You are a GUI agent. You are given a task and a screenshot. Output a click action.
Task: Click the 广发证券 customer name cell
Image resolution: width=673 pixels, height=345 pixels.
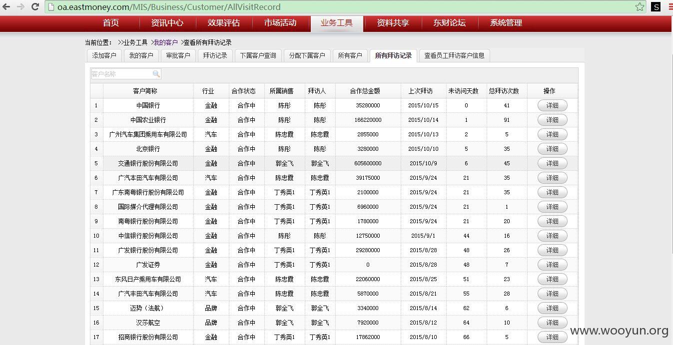(x=148, y=265)
